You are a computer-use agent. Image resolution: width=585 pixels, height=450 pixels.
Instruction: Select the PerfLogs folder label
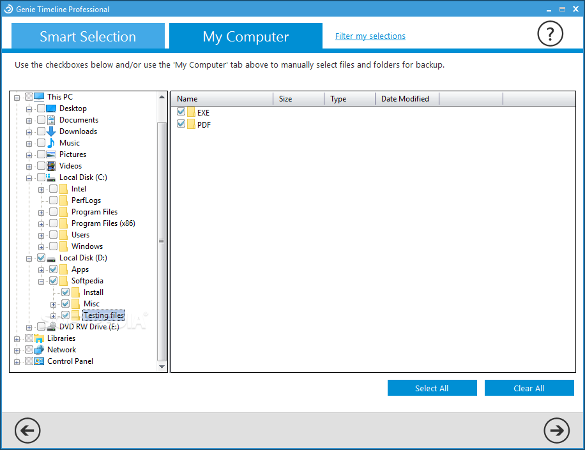[x=86, y=200]
